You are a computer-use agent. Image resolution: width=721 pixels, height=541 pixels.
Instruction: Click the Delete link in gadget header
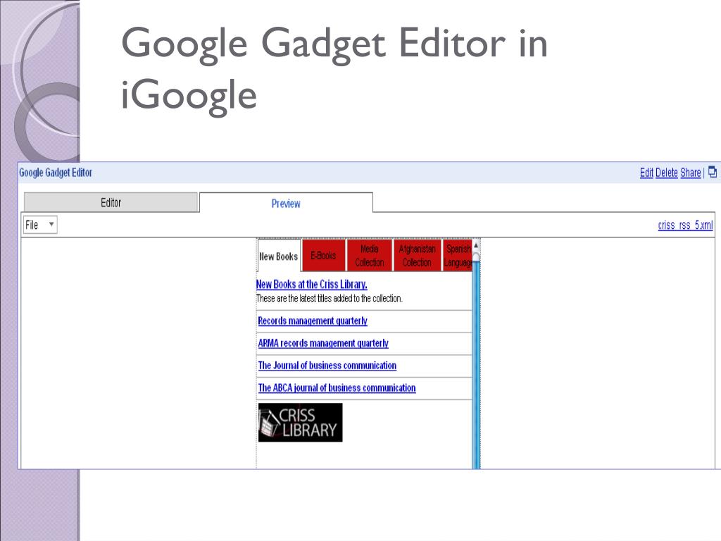(667, 173)
